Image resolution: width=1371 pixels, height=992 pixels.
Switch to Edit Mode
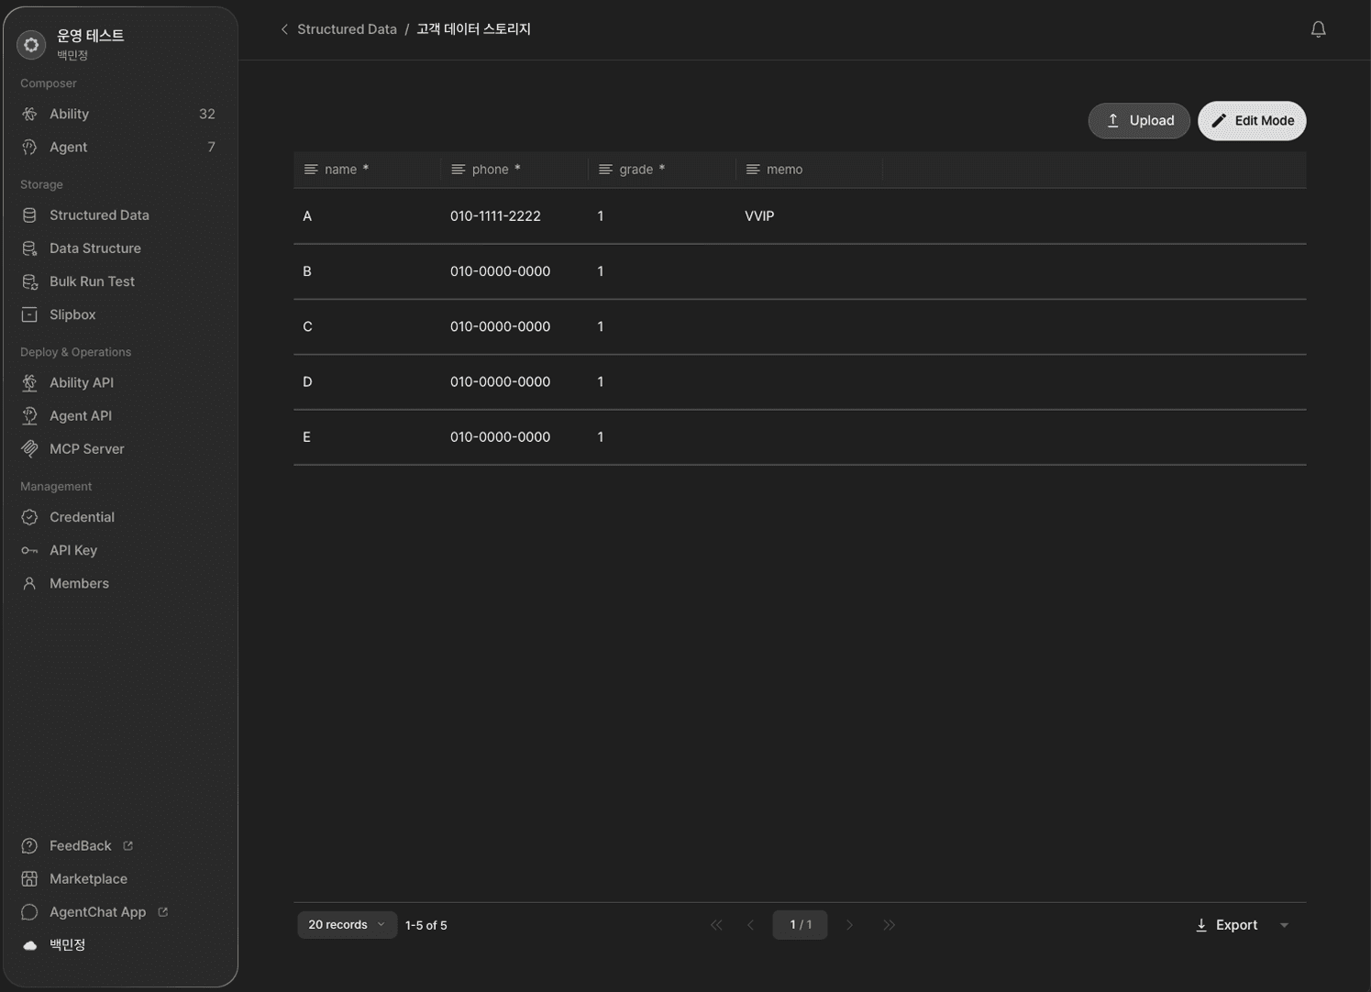[x=1252, y=120]
